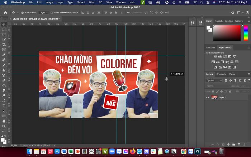Switch to the Paths tab
The image size is (251, 157).
(x=232, y=74)
